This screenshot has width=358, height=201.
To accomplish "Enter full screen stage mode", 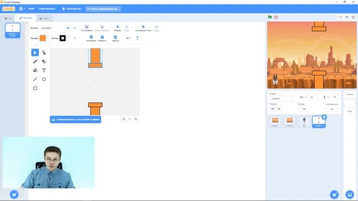I will click(353, 17).
